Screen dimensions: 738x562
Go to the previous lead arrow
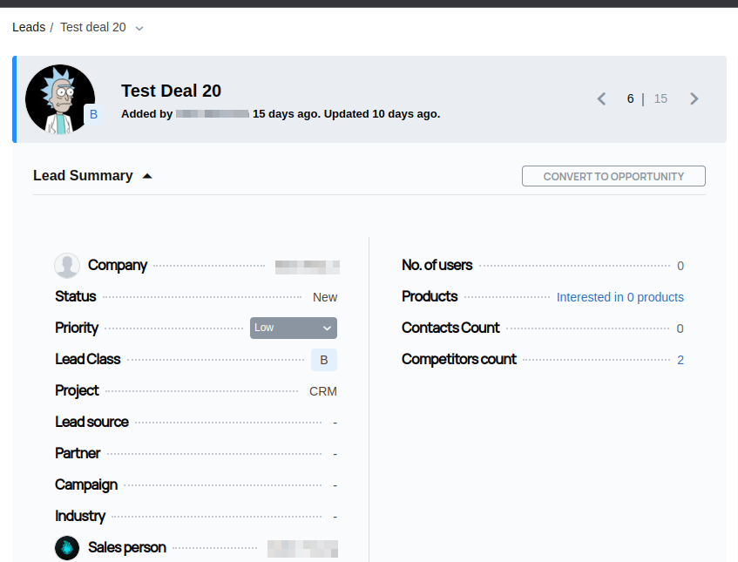click(x=601, y=98)
